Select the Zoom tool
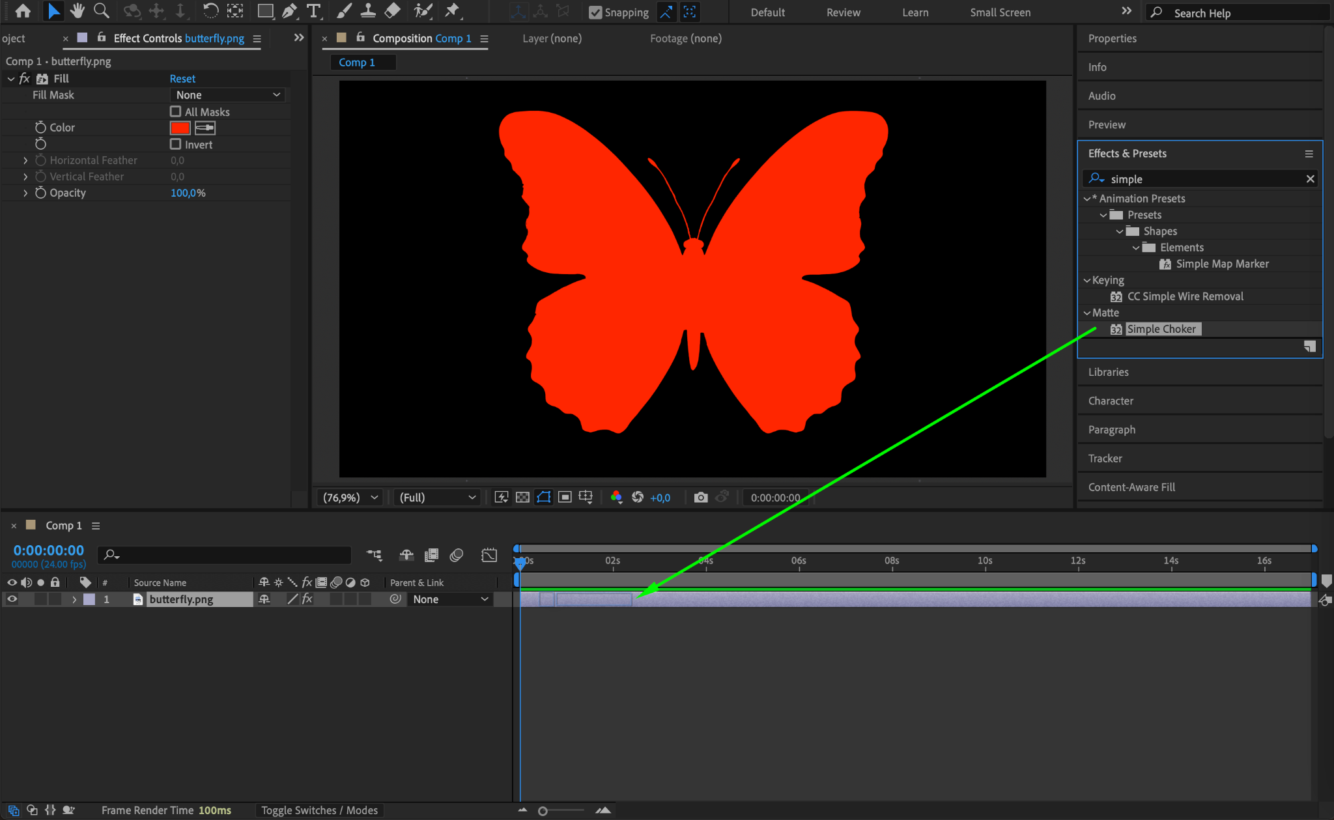This screenshot has height=820, width=1334. point(101,11)
